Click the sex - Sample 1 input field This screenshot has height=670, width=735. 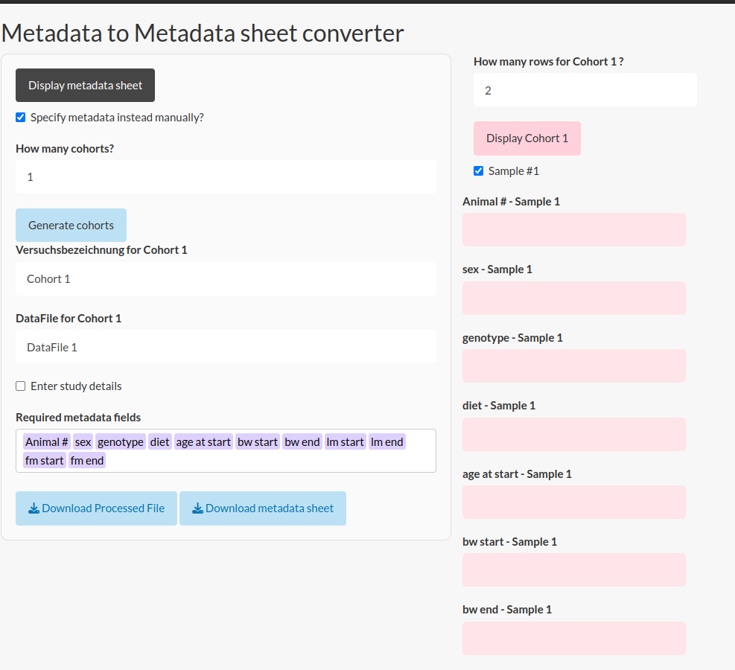574,298
